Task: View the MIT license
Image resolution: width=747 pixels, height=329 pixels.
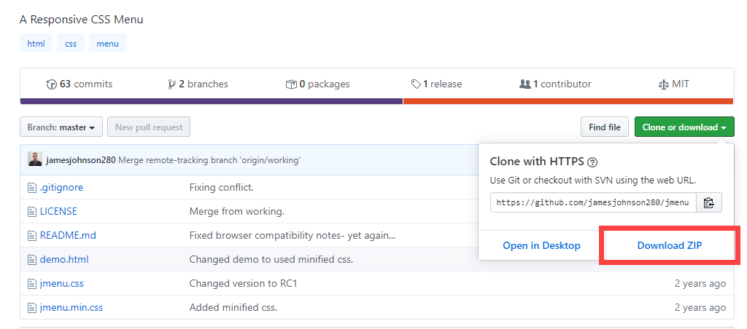Action: pos(673,84)
